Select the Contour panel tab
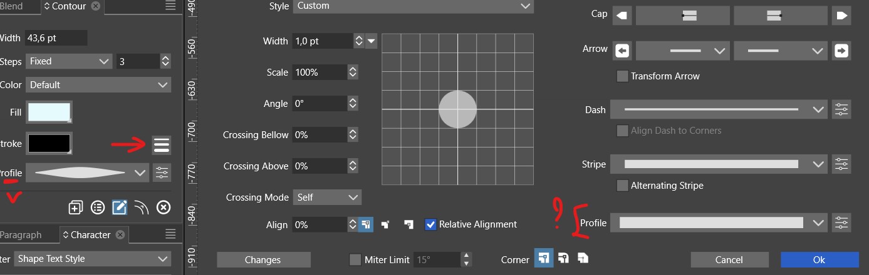Viewport: 869px width, 275px height. pos(68,6)
